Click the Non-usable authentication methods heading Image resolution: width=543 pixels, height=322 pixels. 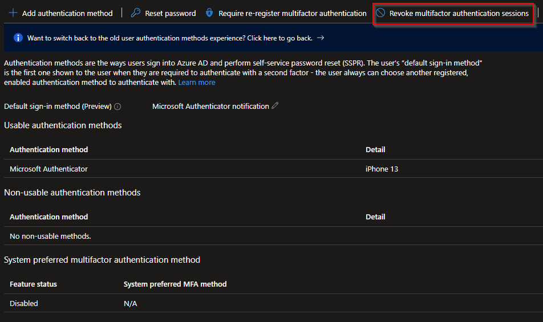coord(72,192)
